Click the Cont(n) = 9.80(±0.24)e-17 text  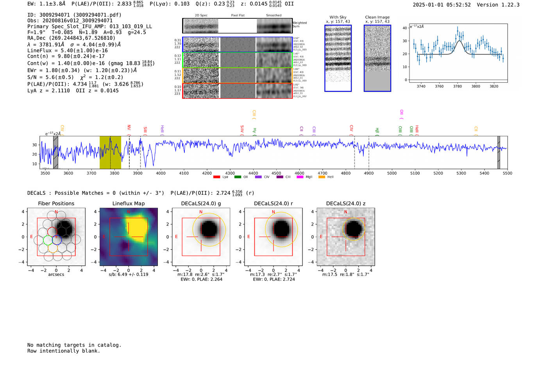[66, 56]
